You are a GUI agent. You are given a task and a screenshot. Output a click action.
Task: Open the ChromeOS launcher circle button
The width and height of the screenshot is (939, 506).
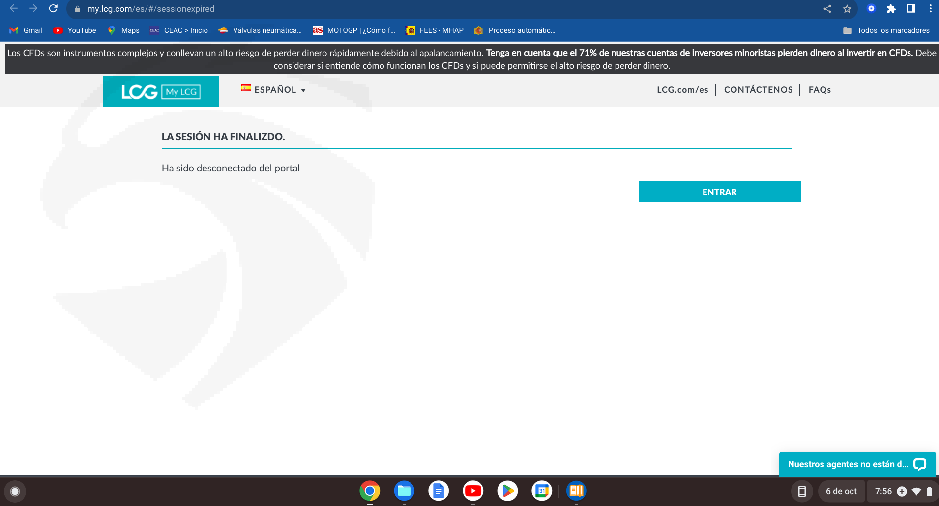coord(15,491)
